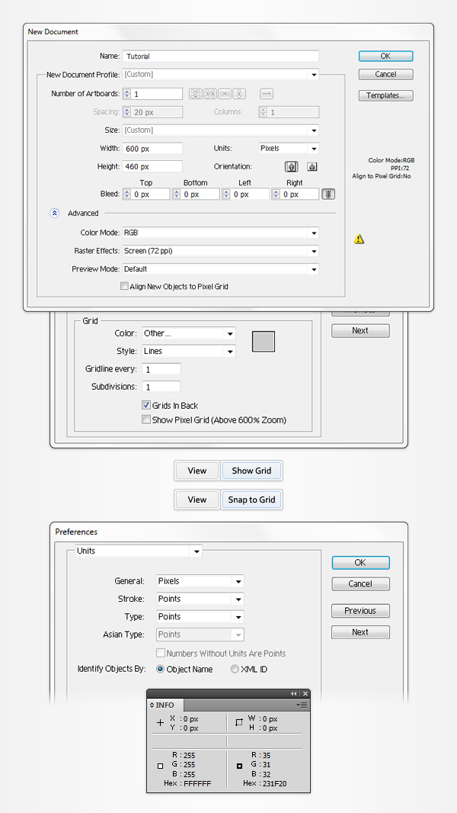
Task: Select the XML ID radio button
Action: 235,670
